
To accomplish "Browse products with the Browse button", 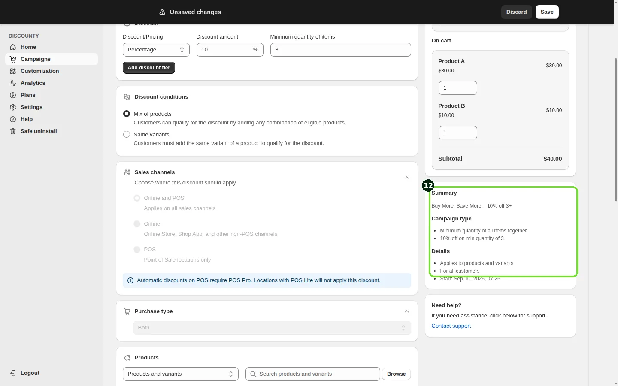I will coord(397,374).
